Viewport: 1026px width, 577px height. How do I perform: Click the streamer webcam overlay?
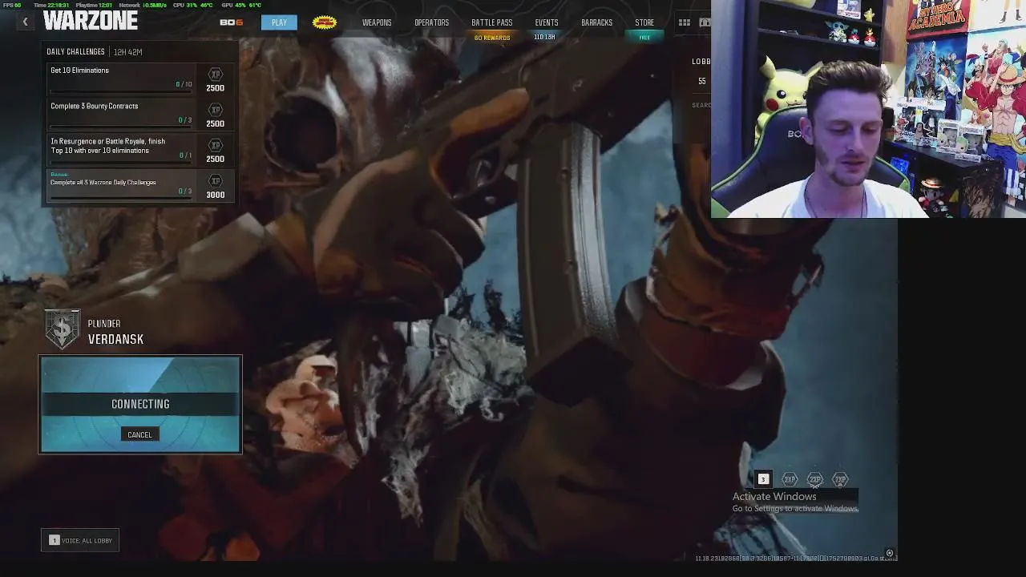pos(868,109)
